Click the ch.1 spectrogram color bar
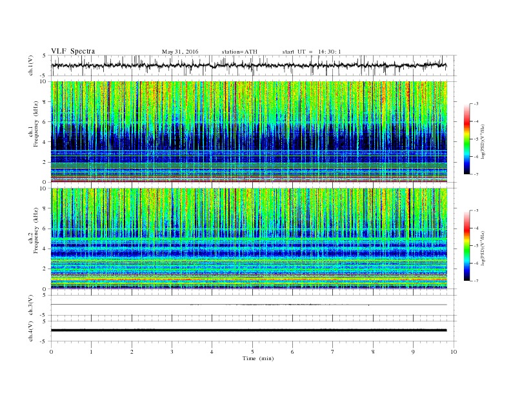The image size is (511, 395). 467,139
